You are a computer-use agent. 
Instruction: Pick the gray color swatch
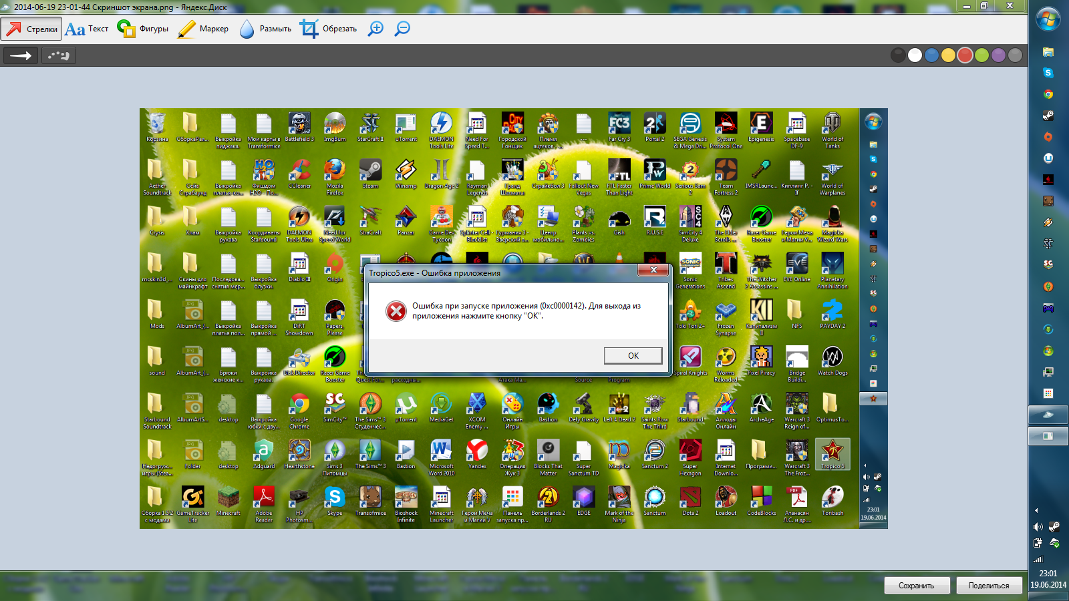[x=1016, y=55]
